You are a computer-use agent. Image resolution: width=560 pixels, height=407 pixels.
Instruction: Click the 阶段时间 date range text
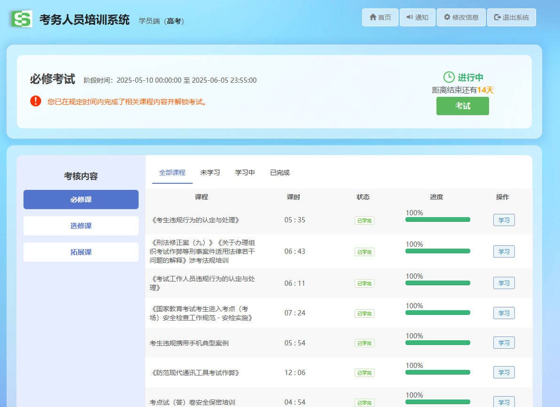tap(170, 80)
